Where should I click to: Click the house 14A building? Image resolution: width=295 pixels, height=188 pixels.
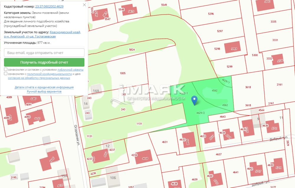click(x=96, y=91)
